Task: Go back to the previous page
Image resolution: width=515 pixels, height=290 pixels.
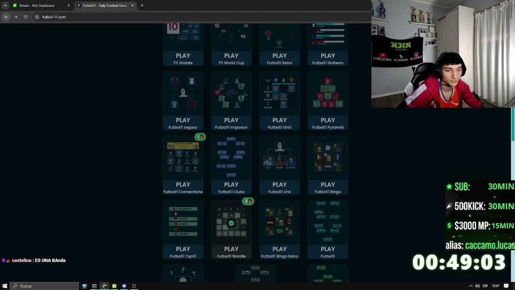Action: tap(6, 17)
